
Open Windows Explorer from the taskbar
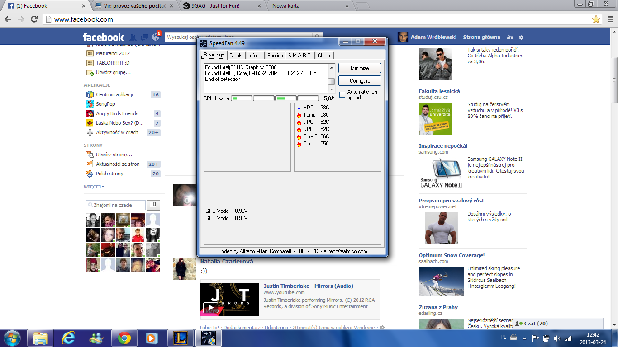pos(41,338)
